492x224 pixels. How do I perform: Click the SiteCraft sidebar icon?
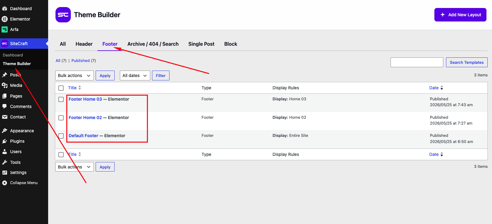[5, 44]
